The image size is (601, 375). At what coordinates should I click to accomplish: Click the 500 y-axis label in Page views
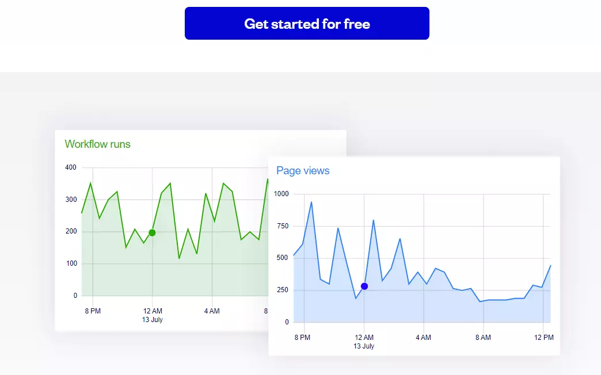[283, 258]
